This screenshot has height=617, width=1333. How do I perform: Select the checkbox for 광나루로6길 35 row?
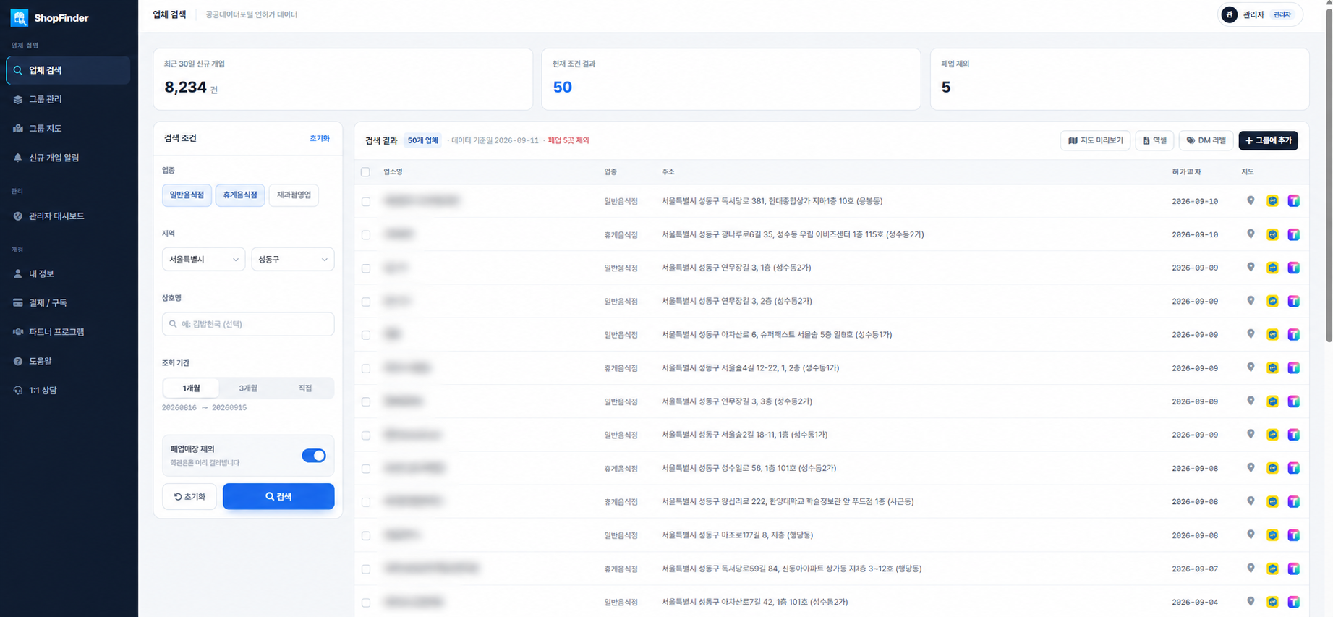(x=366, y=235)
